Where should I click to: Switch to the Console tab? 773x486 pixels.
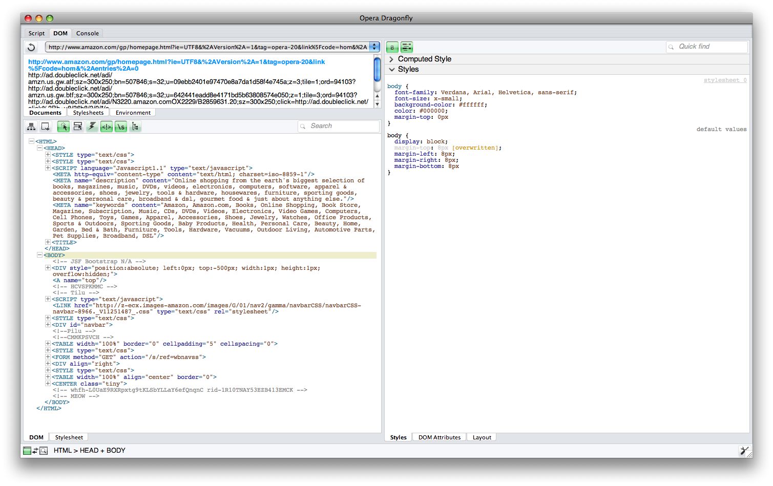coord(87,33)
